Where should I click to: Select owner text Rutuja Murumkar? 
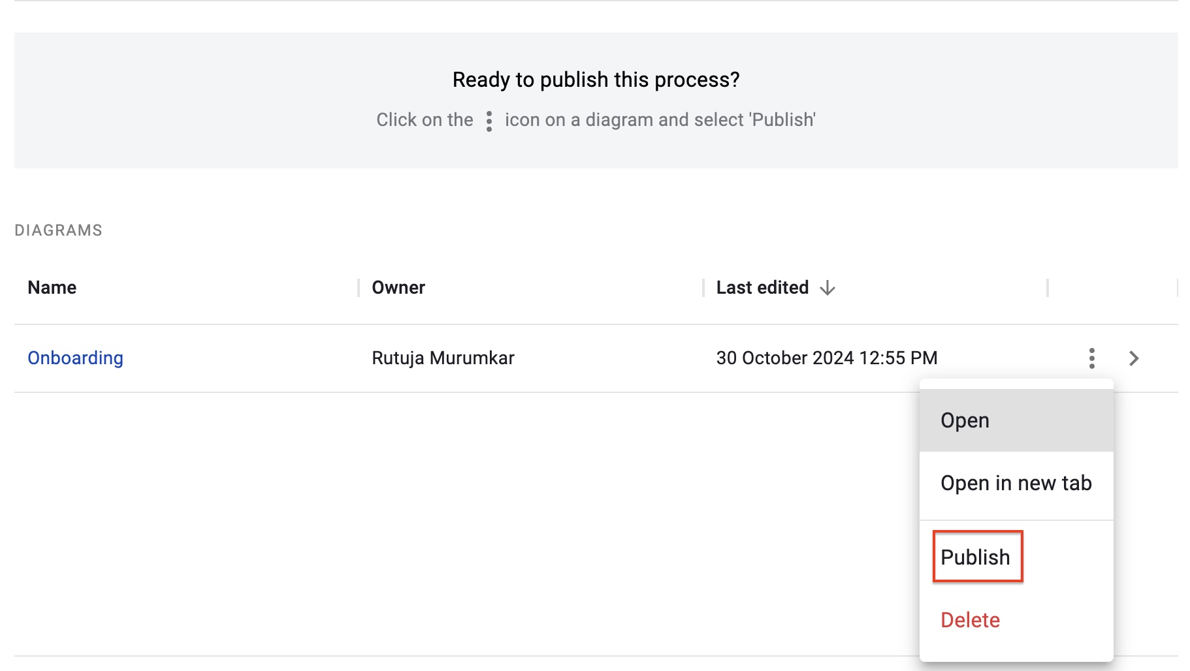click(443, 358)
